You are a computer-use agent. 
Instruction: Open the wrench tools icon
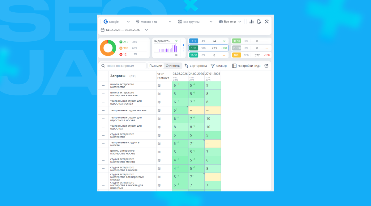click(267, 22)
